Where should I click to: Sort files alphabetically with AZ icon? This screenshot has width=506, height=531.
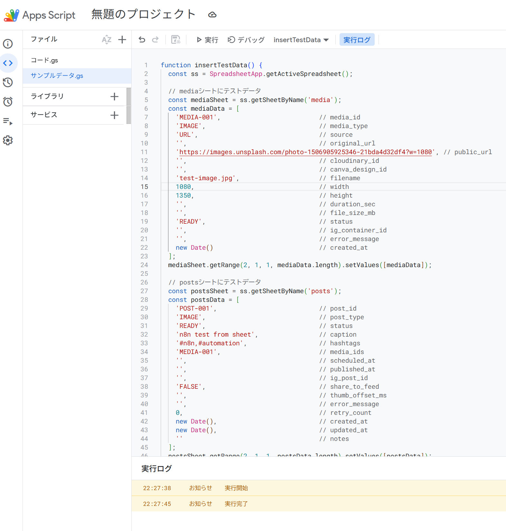[107, 40]
